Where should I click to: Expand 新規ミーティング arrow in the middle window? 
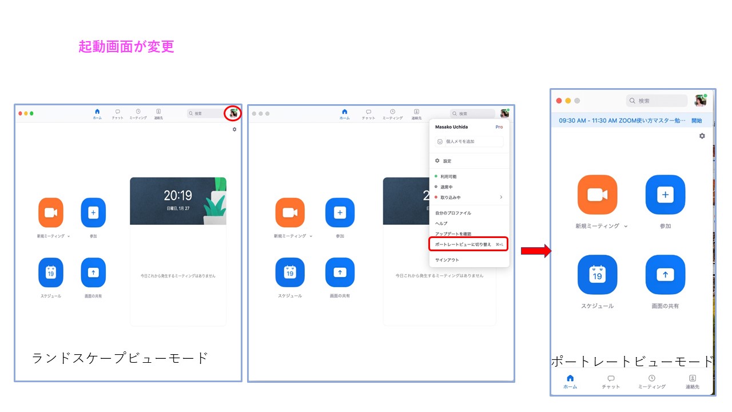pos(311,236)
